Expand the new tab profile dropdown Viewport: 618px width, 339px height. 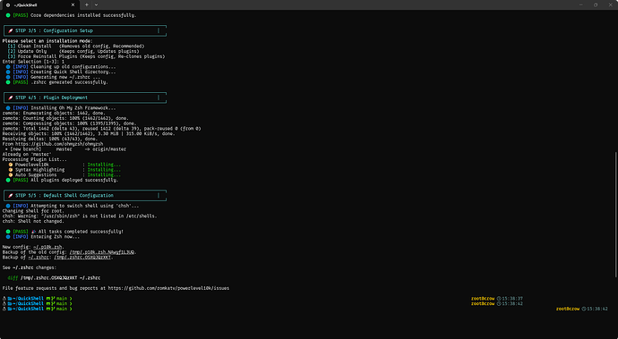click(97, 5)
